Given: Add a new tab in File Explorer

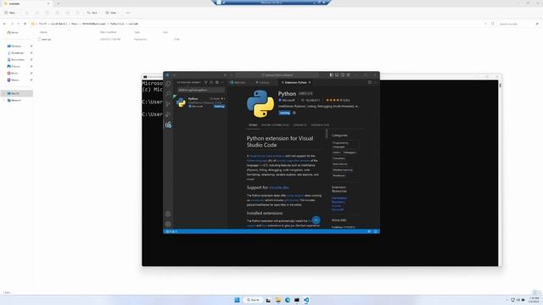Looking at the screenshot, I should coord(59,3).
